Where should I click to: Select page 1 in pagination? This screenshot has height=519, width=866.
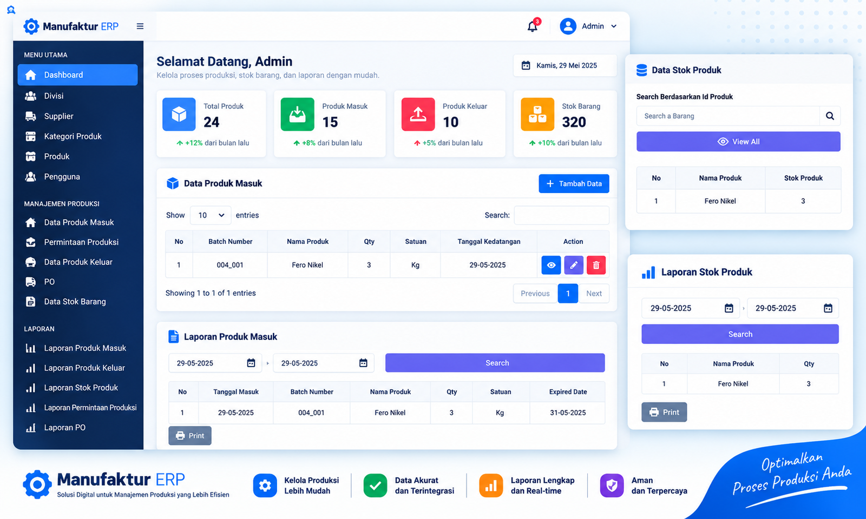pos(568,294)
